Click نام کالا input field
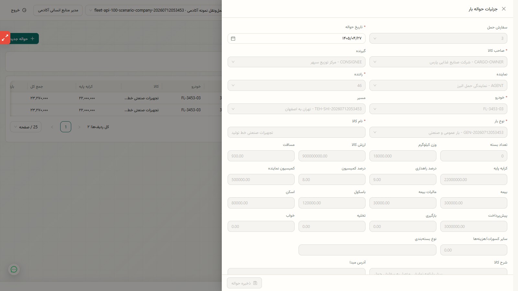The width and height of the screenshot is (518, 291). click(297, 133)
